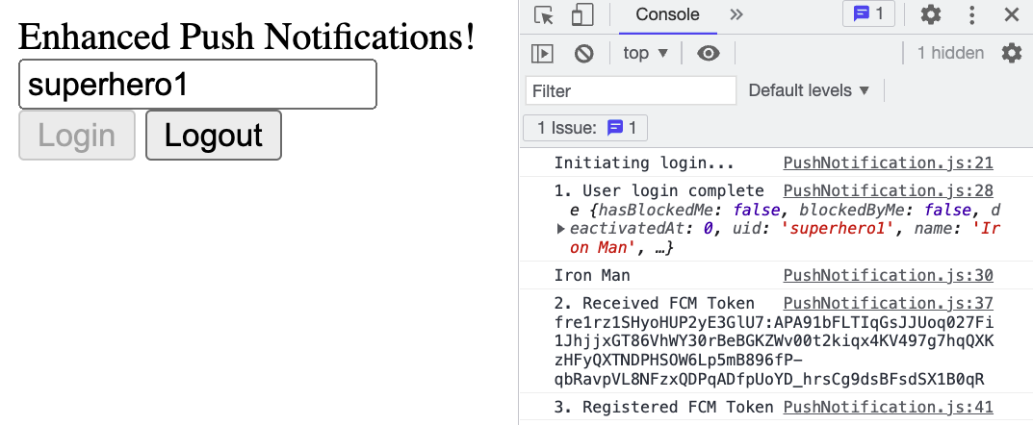Screen dimensions: 1033x425
Task: Click the Logout button
Action: 214,135
